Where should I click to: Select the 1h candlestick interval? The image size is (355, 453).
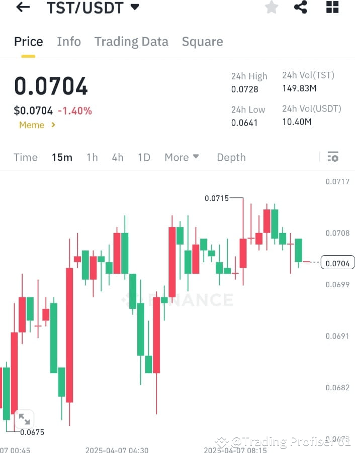pyautogui.click(x=92, y=157)
